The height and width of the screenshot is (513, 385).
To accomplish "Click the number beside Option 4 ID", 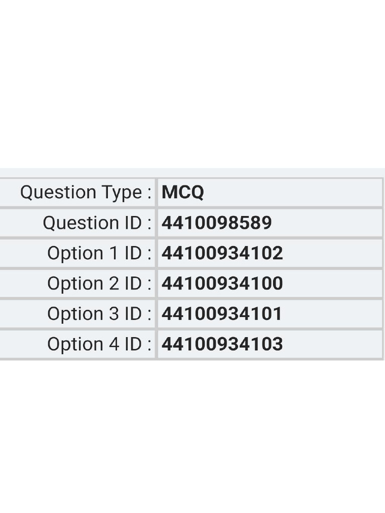I will click(222, 344).
